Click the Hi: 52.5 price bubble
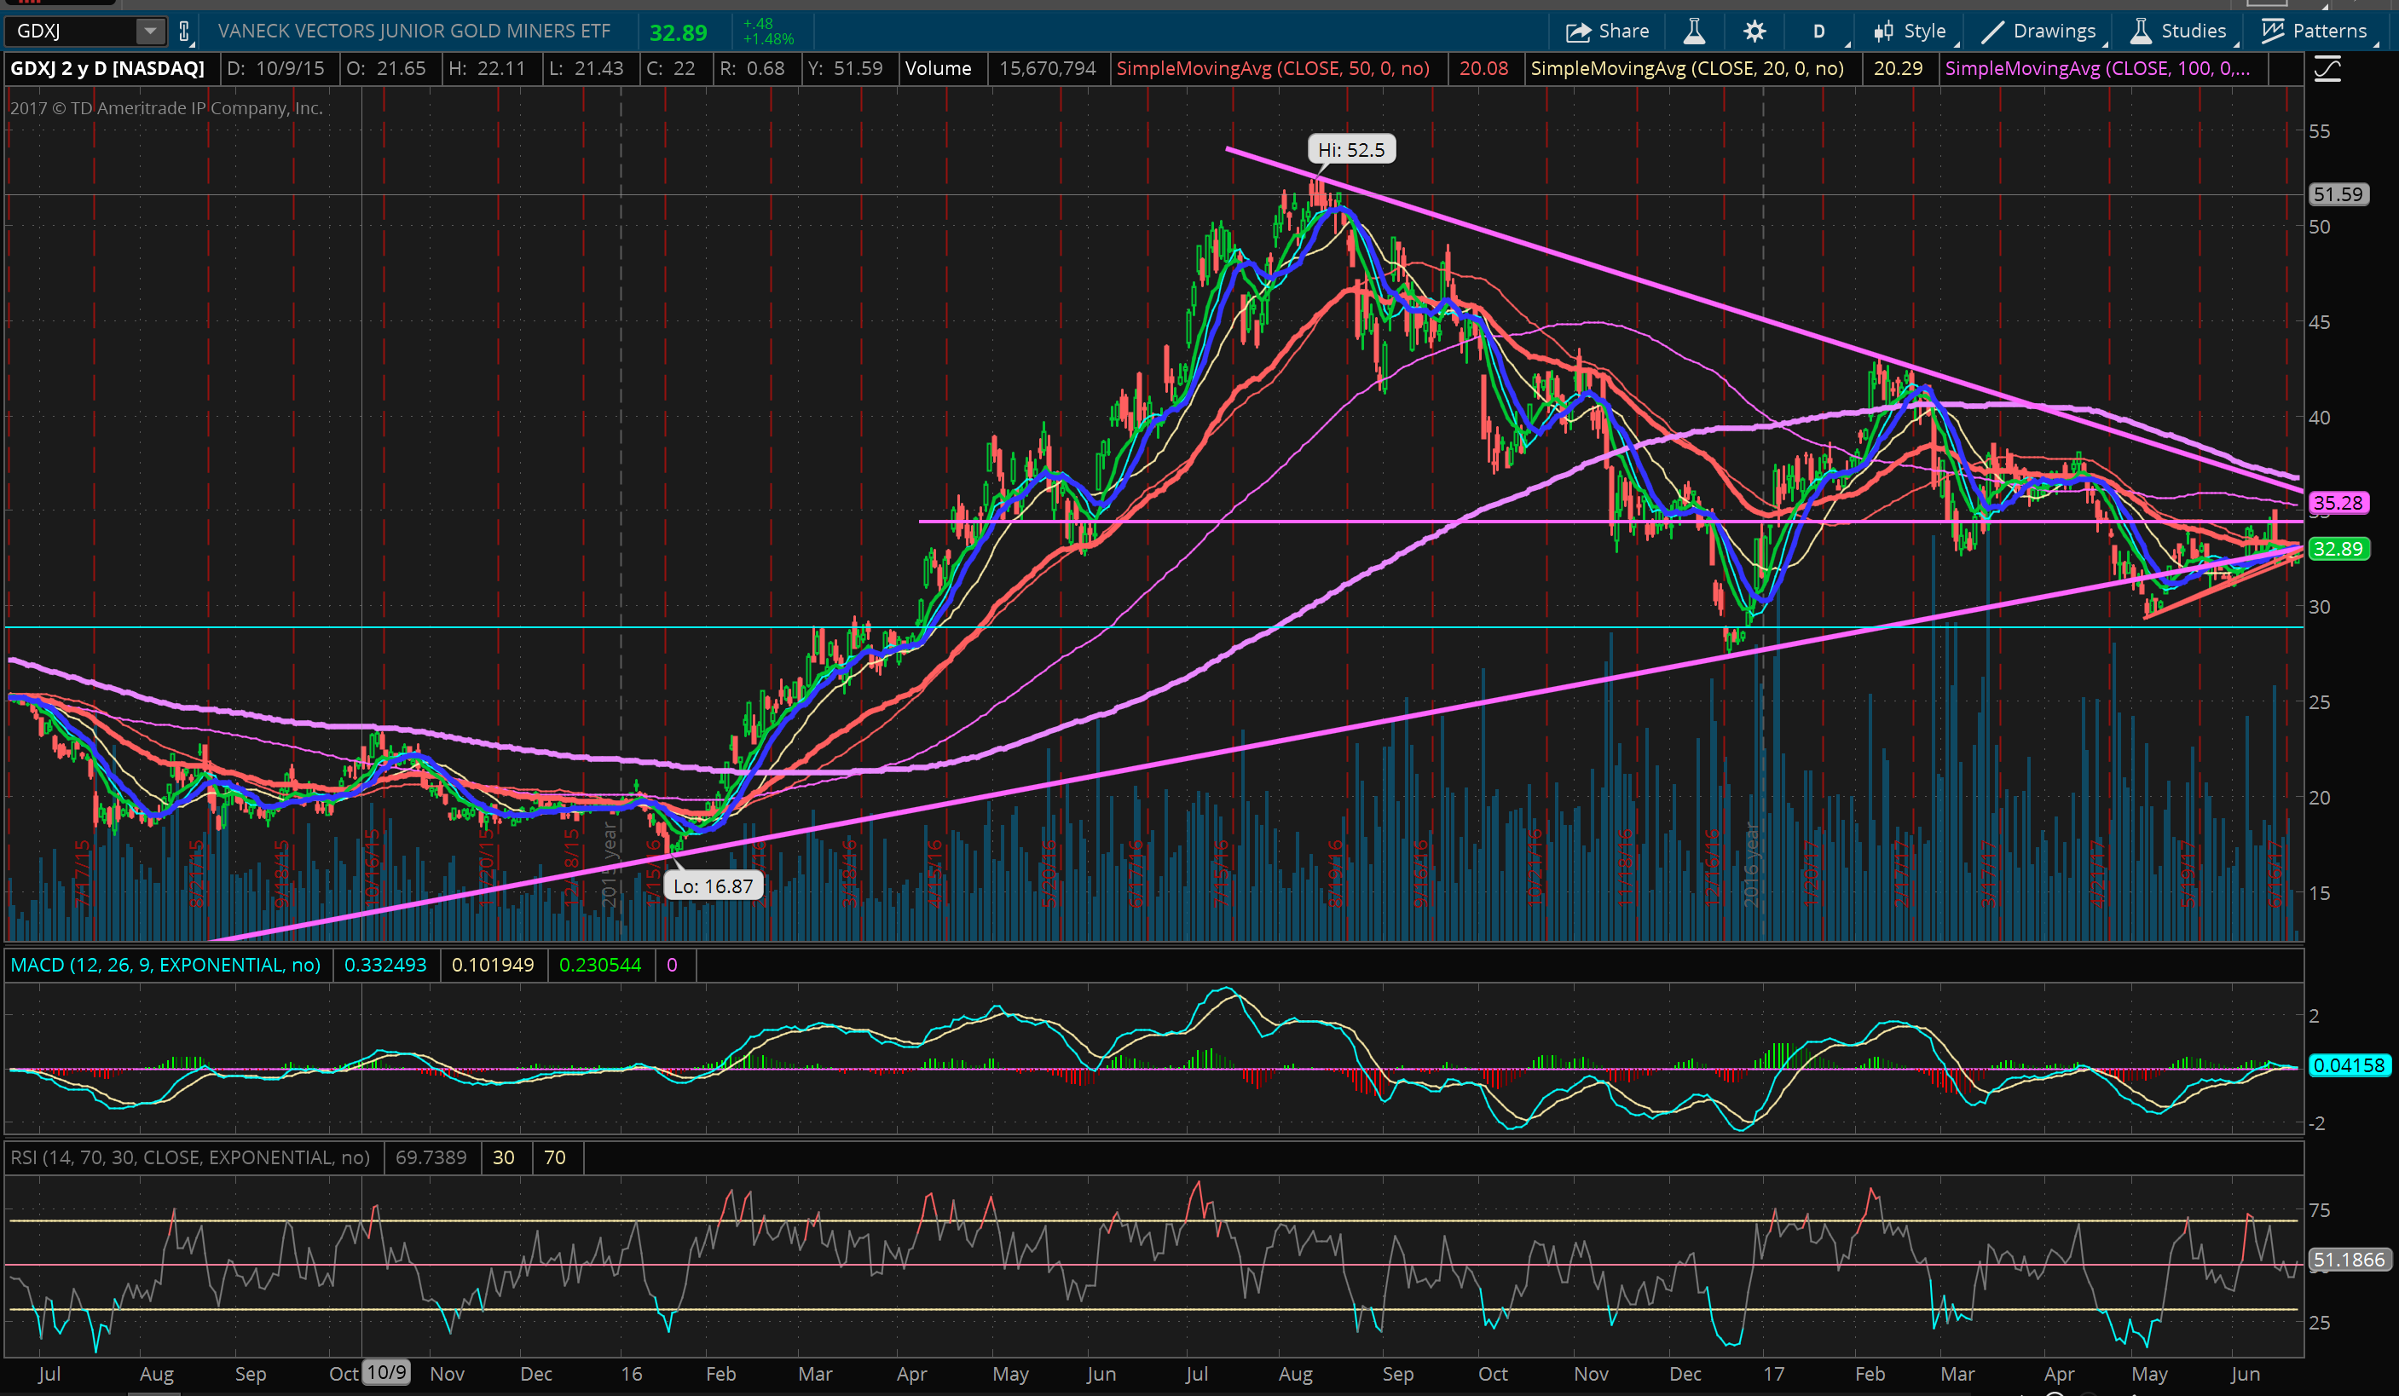Screen dimensions: 2399x1396 [1351, 149]
